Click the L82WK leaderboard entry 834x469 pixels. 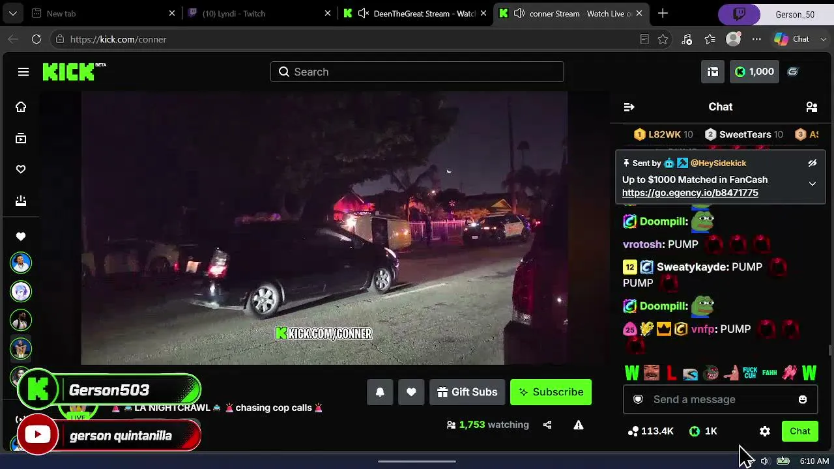click(x=663, y=134)
